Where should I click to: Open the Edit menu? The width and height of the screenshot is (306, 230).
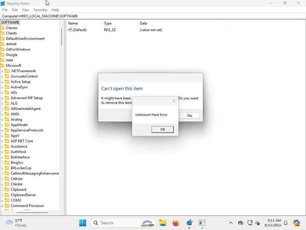point(14,10)
